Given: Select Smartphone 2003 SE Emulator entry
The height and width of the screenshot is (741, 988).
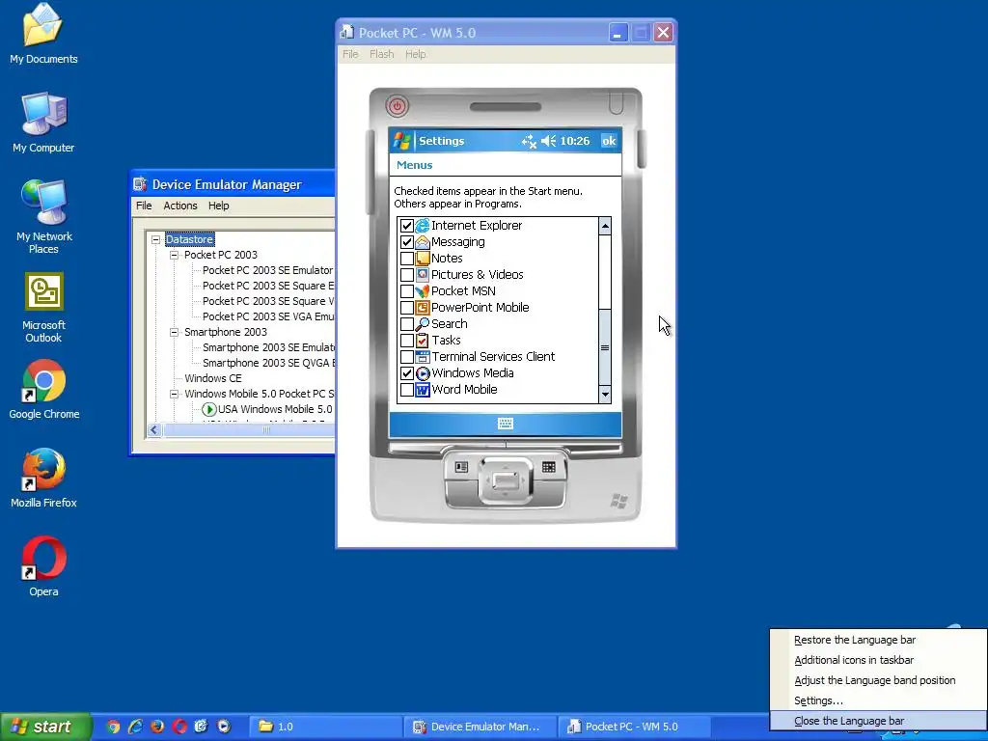Looking at the screenshot, I should point(268,347).
